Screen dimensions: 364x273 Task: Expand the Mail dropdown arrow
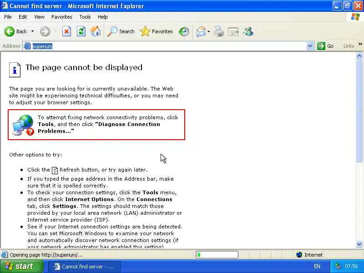click(x=208, y=31)
